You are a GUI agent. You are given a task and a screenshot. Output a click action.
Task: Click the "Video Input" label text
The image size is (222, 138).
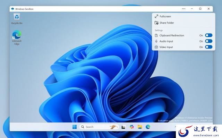pyautogui.click(x=166, y=47)
